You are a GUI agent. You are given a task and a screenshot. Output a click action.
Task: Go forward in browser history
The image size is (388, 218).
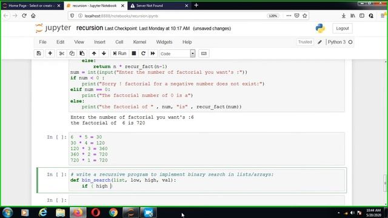pos(15,16)
